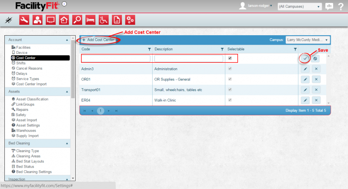348x189 pixels.
Task: Click Add Cost Center button
Action: coord(98,40)
